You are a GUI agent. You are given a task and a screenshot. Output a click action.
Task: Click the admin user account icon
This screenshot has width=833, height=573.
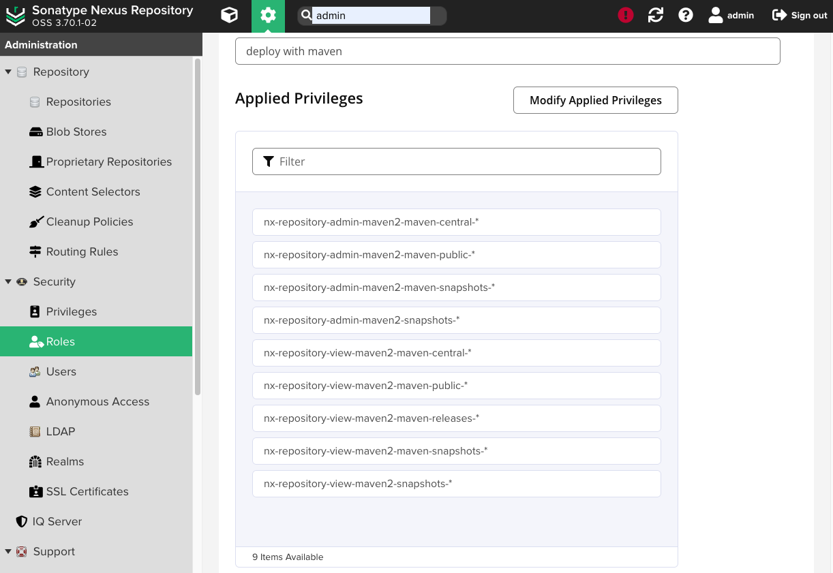(715, 15)
